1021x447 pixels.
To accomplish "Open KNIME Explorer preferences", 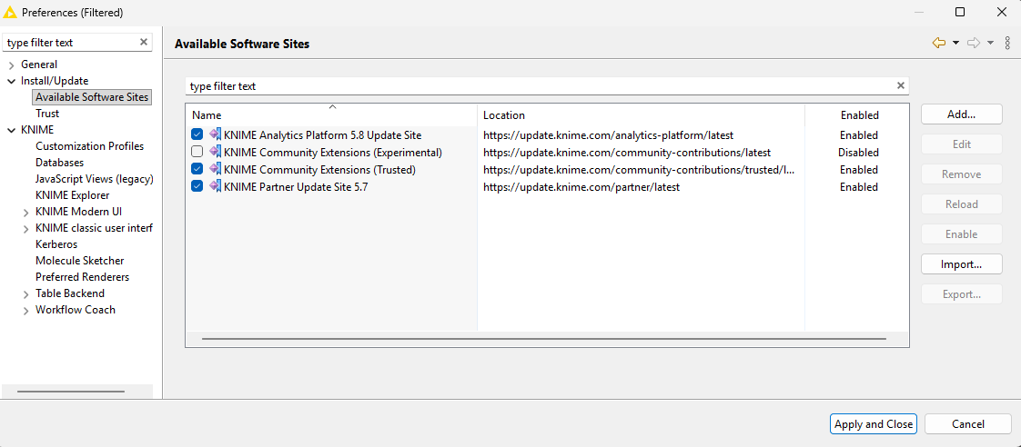I will (72, 195).
